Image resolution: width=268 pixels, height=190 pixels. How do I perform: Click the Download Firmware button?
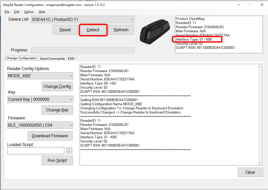tap(50, 136)
